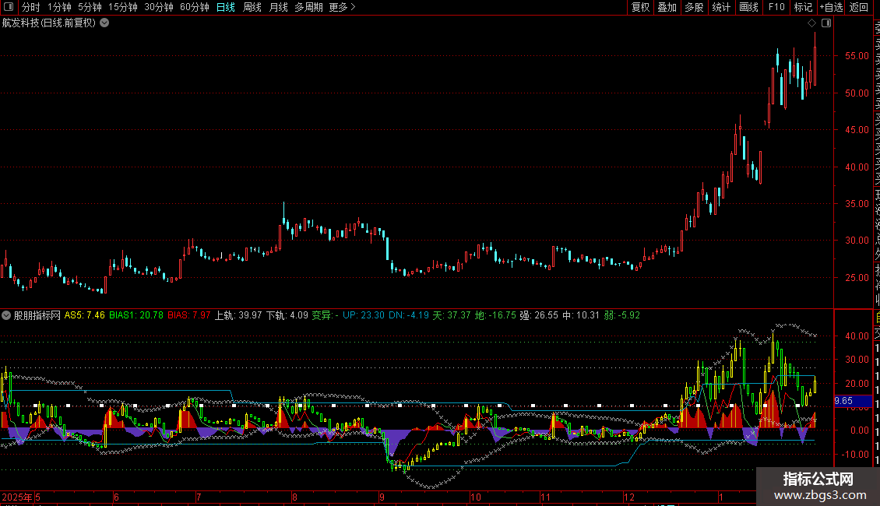Switch to 分时 intraday view
This screenshot has height=506, width=880.
click(31, 7)
